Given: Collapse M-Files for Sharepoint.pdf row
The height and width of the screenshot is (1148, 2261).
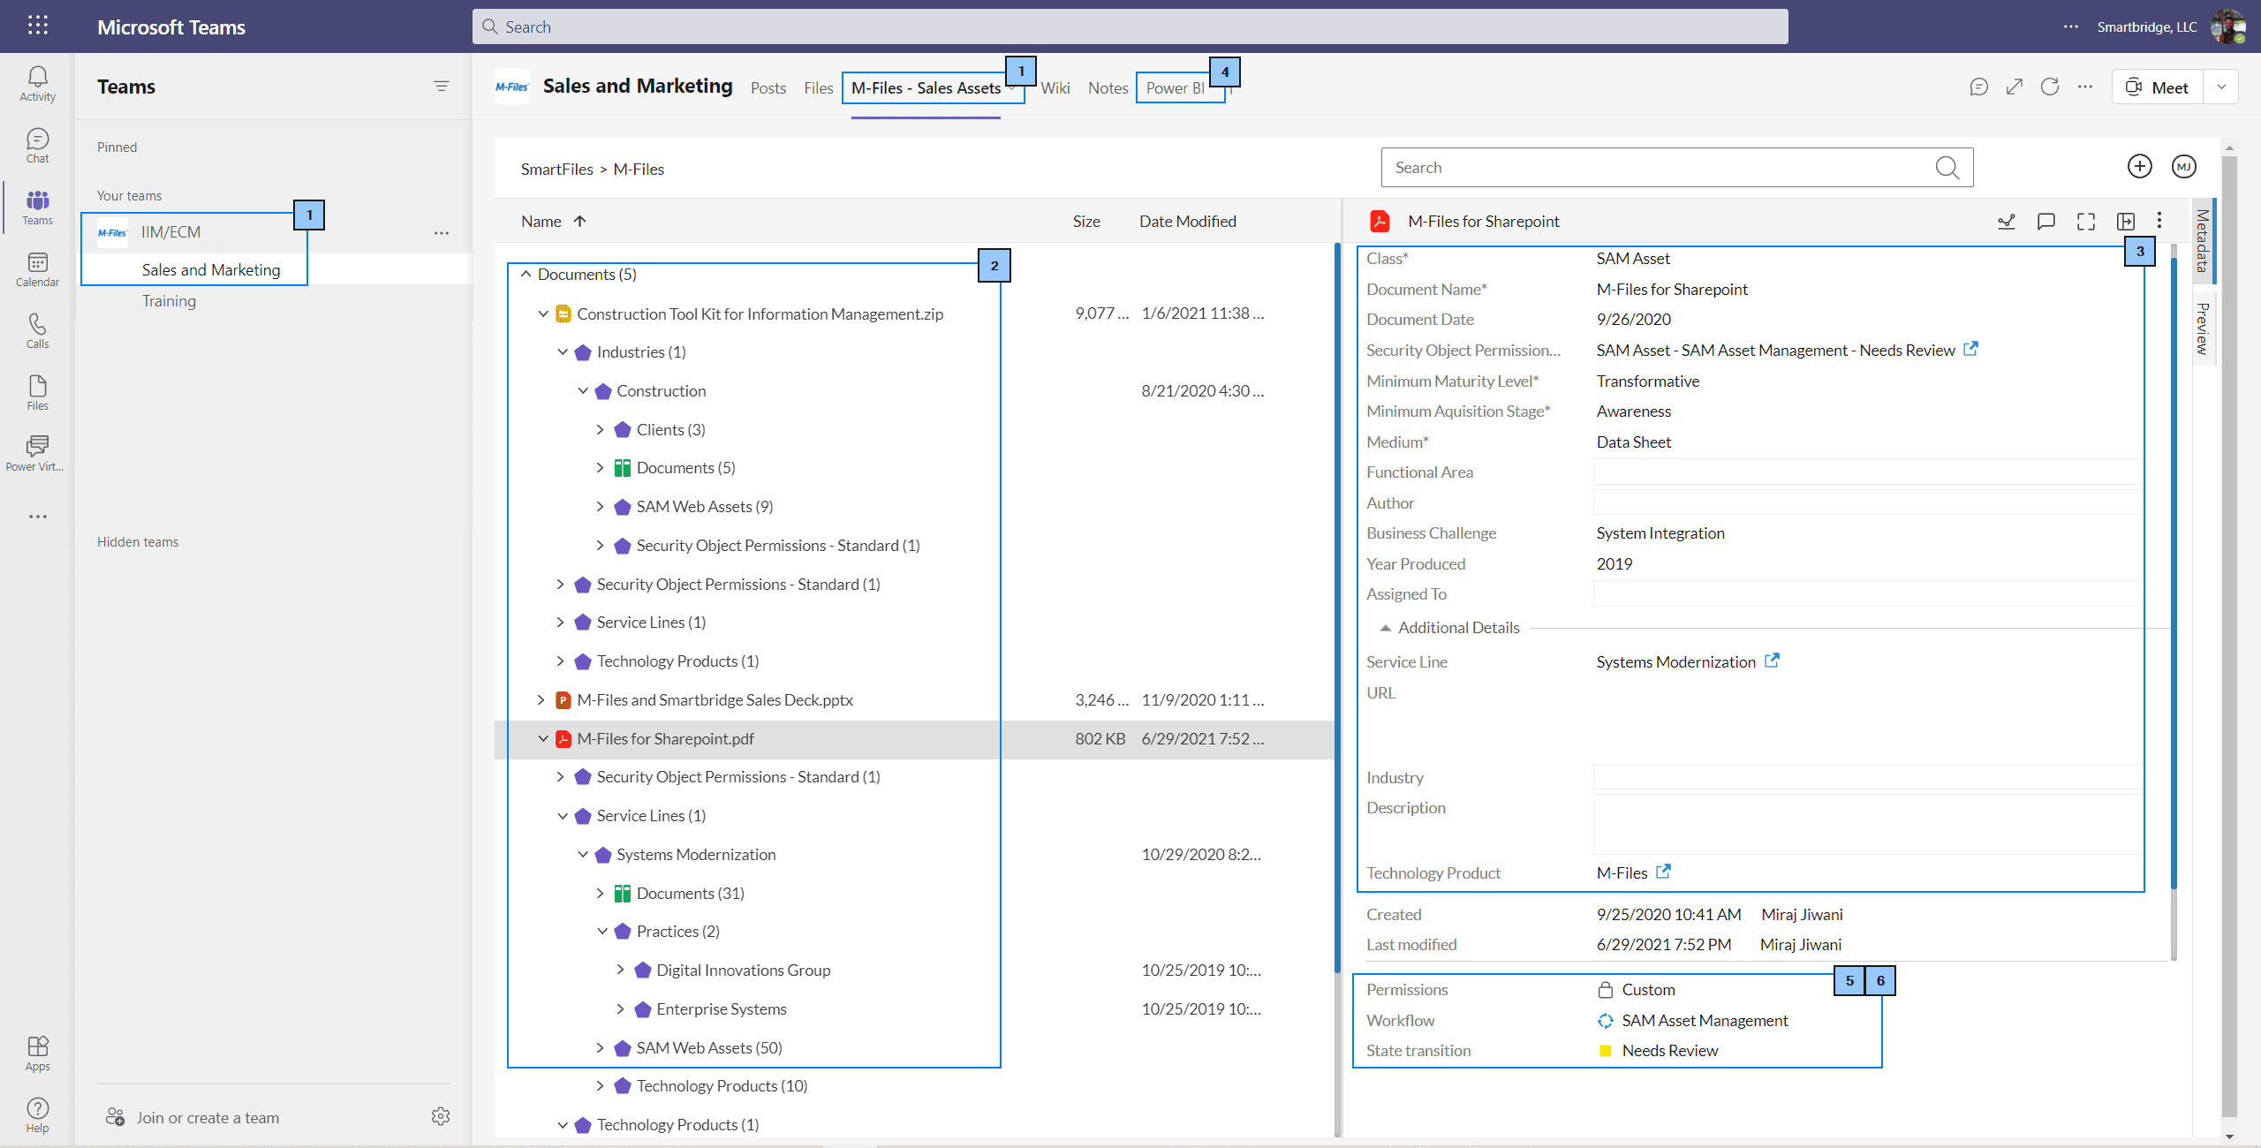Looking at the screenshot, I should pyautogui.click(x=543, y=739).
